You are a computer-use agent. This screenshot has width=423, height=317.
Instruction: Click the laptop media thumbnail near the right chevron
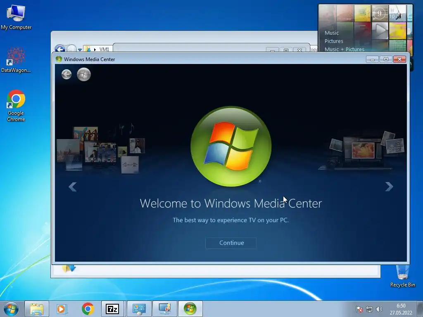[361, 150]
